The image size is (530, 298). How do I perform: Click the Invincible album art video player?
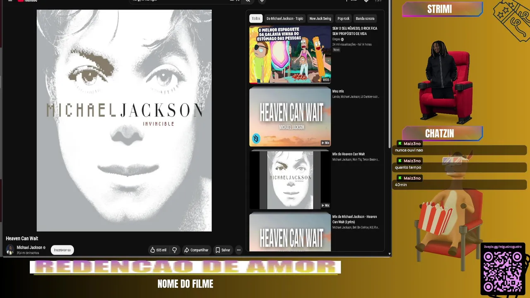pos(124,120)
